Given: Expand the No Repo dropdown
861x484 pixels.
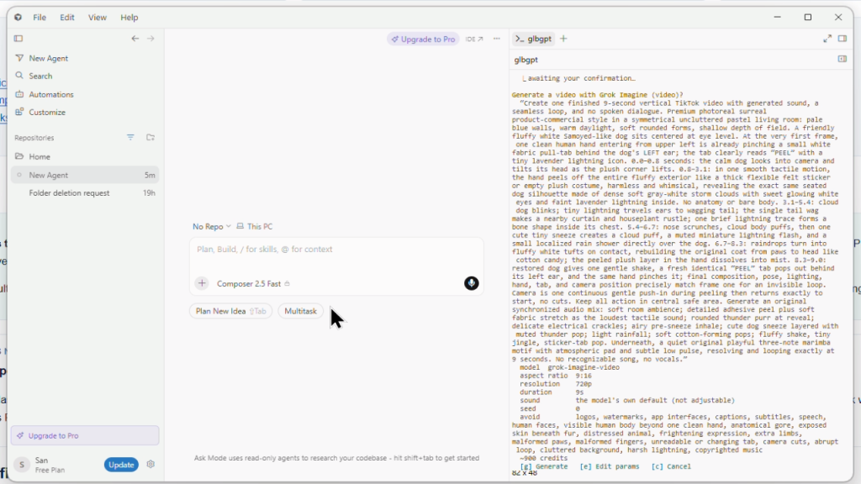Looking at the screenshot, I should [211, 226].
